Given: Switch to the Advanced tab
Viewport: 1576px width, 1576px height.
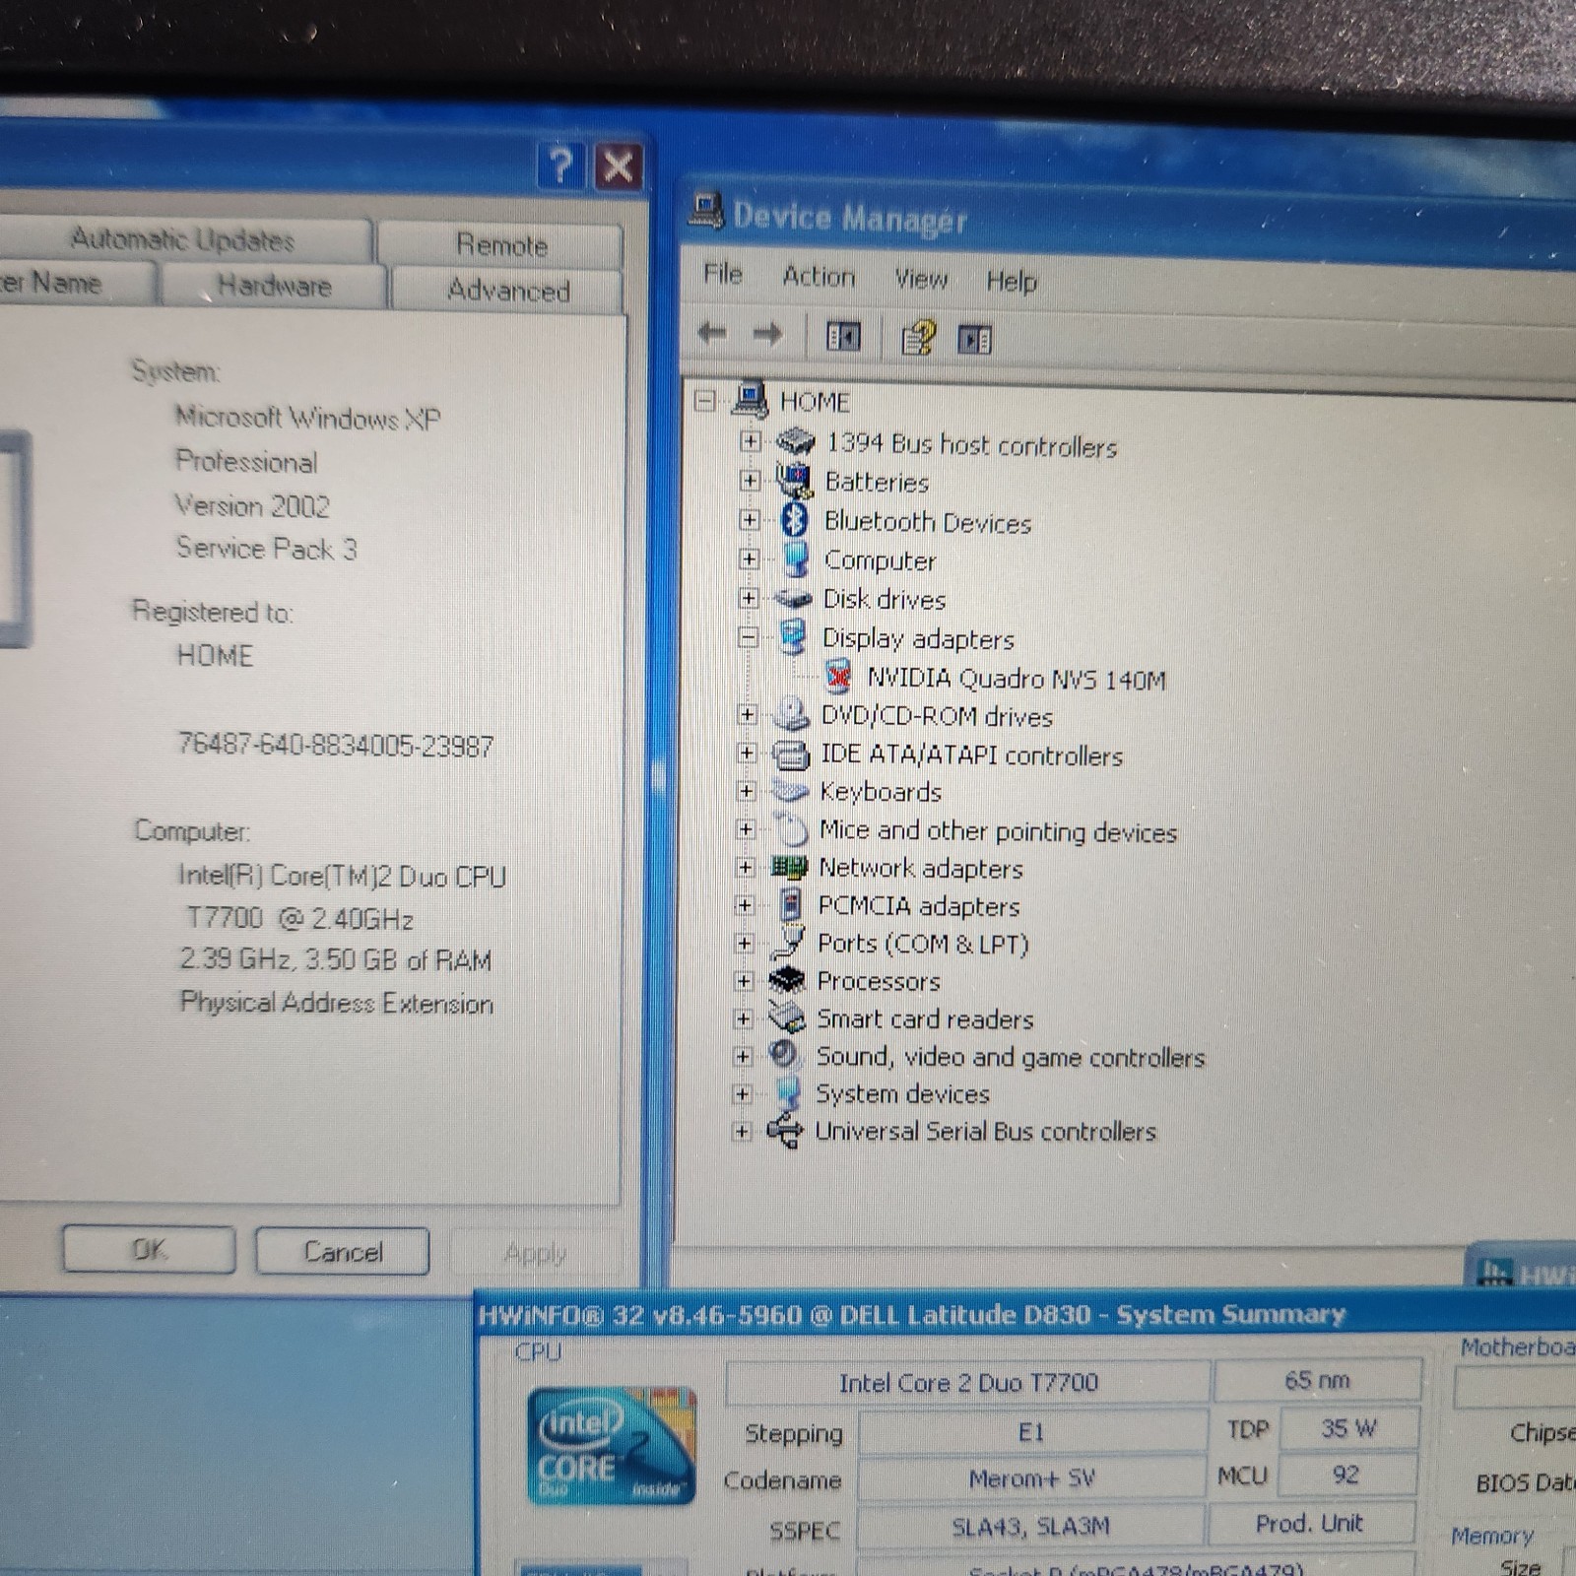Looking at the screenshot, I should click(508, 291).
